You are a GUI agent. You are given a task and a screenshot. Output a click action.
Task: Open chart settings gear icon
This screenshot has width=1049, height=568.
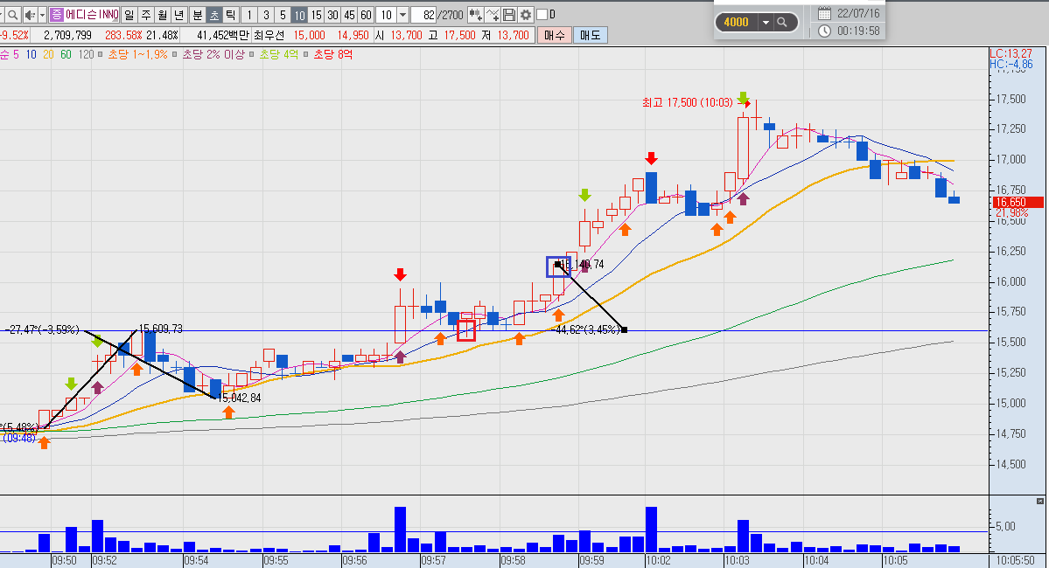(x=527, y=15)
